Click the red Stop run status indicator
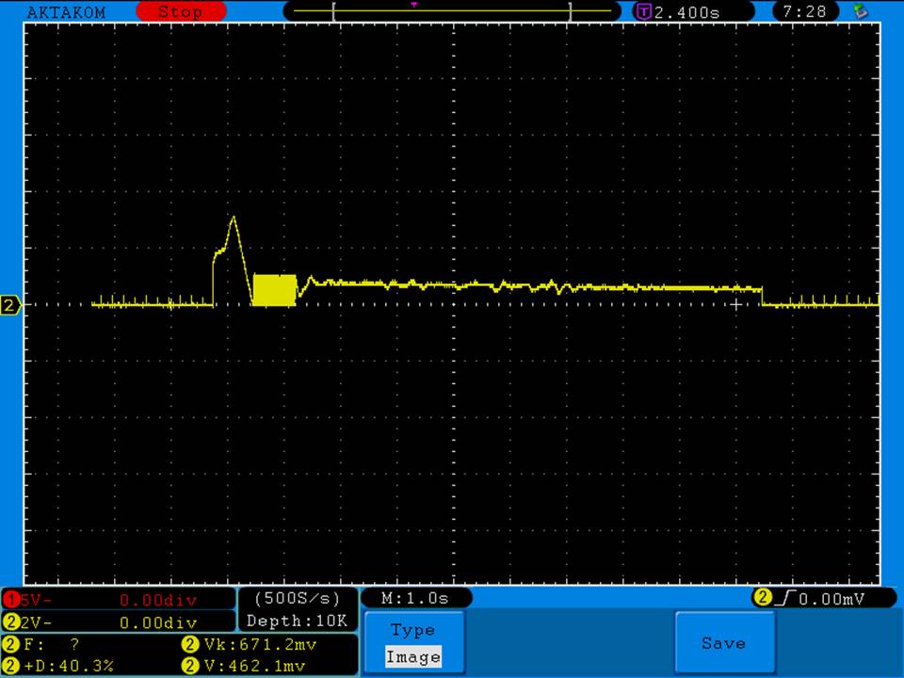The image size is (904, 678). (x=181, y=11)
